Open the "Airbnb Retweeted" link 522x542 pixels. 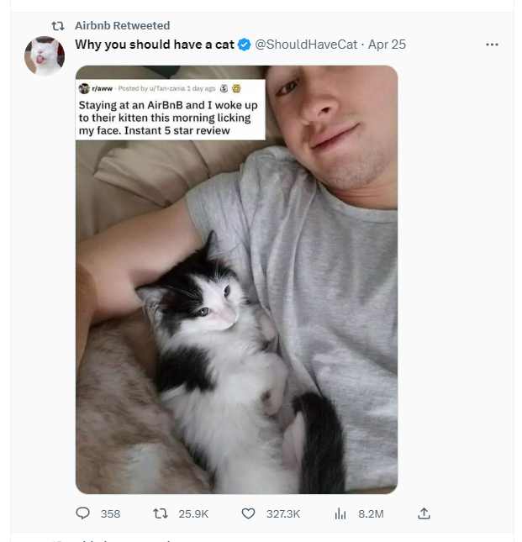(122, 26)
